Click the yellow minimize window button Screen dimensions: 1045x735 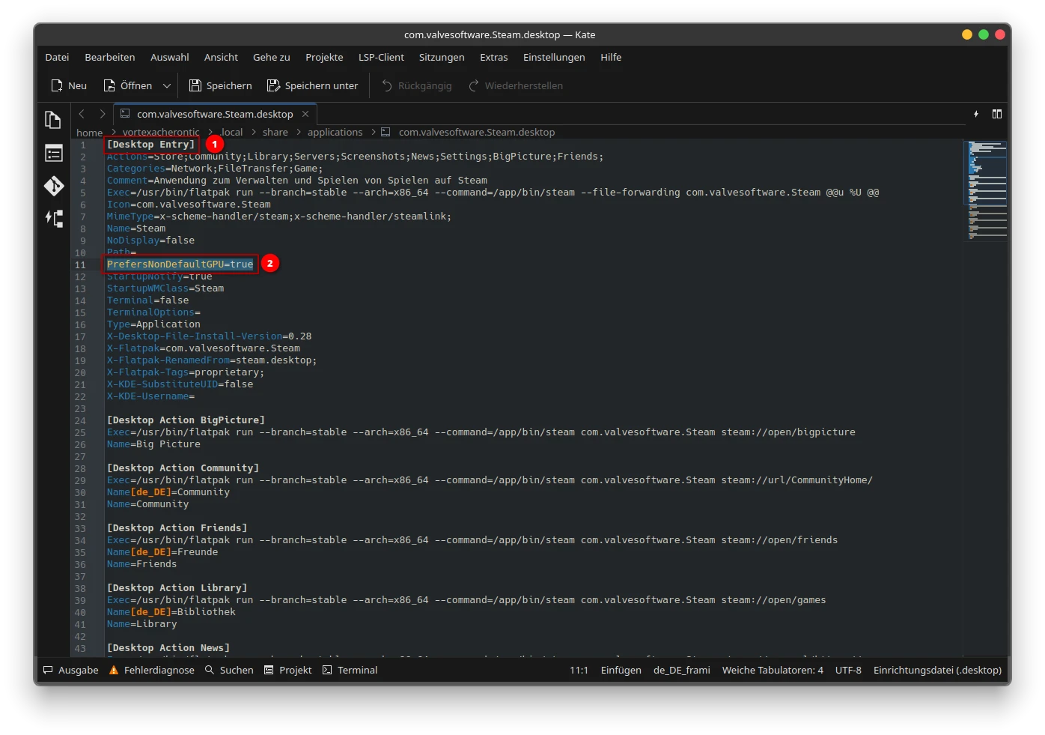coord(967,34)
